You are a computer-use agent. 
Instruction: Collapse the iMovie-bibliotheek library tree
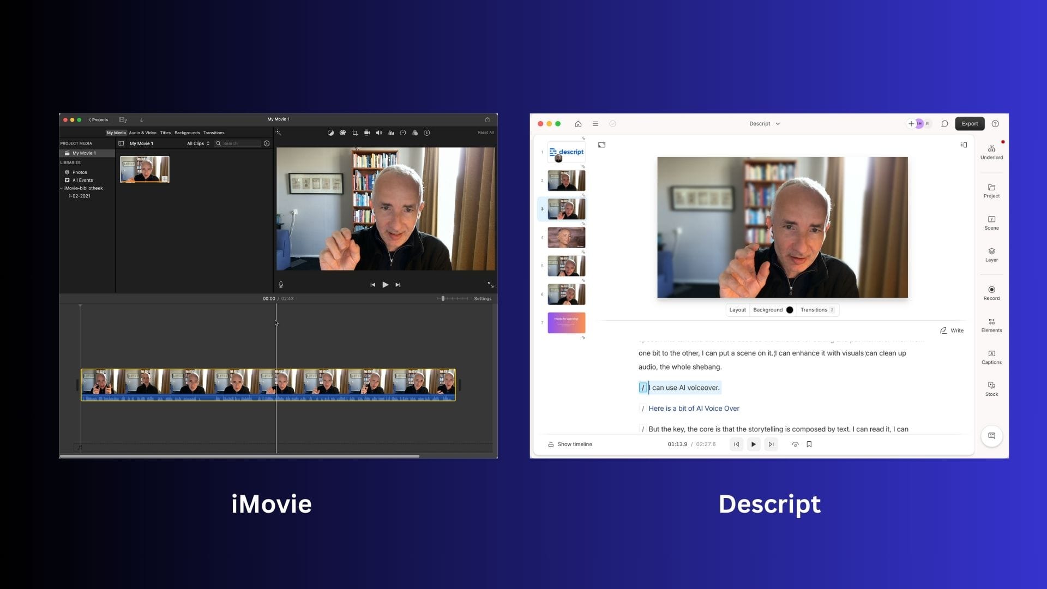point(62,188)
